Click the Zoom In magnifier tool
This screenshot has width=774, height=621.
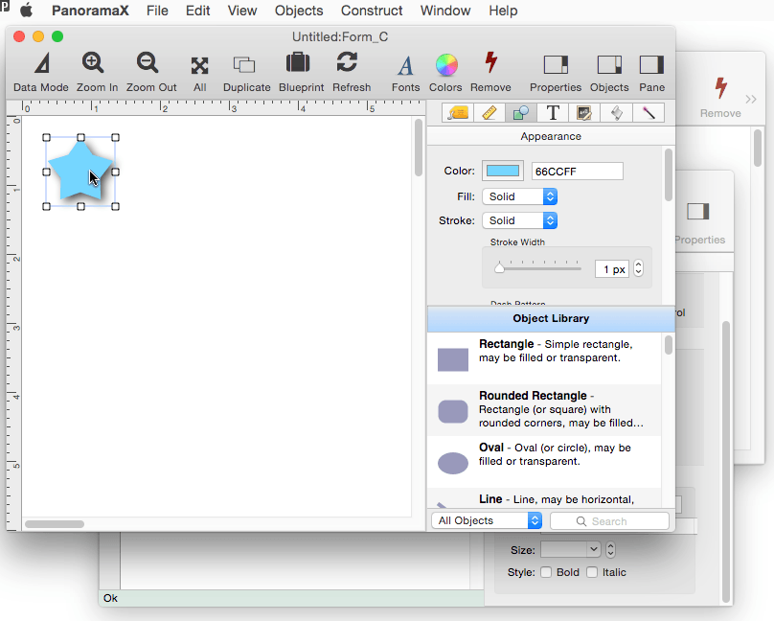[97, 72]
